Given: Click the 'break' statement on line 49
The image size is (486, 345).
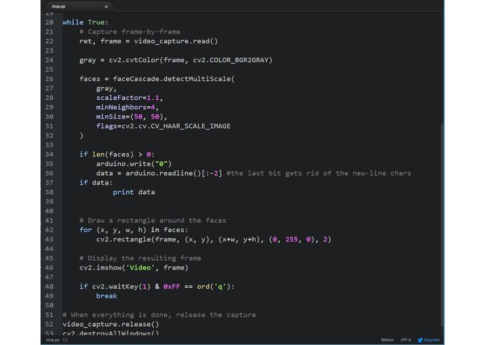Looking at the screenshot, I should click(106, 296).
